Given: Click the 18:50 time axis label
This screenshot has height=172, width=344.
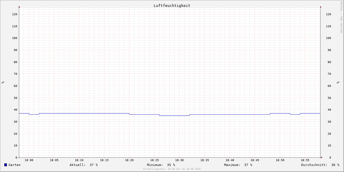Looking at the screenshot, I should coord(280,160).
